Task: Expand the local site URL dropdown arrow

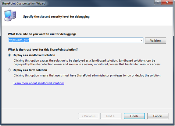Action: click(141, 40)
